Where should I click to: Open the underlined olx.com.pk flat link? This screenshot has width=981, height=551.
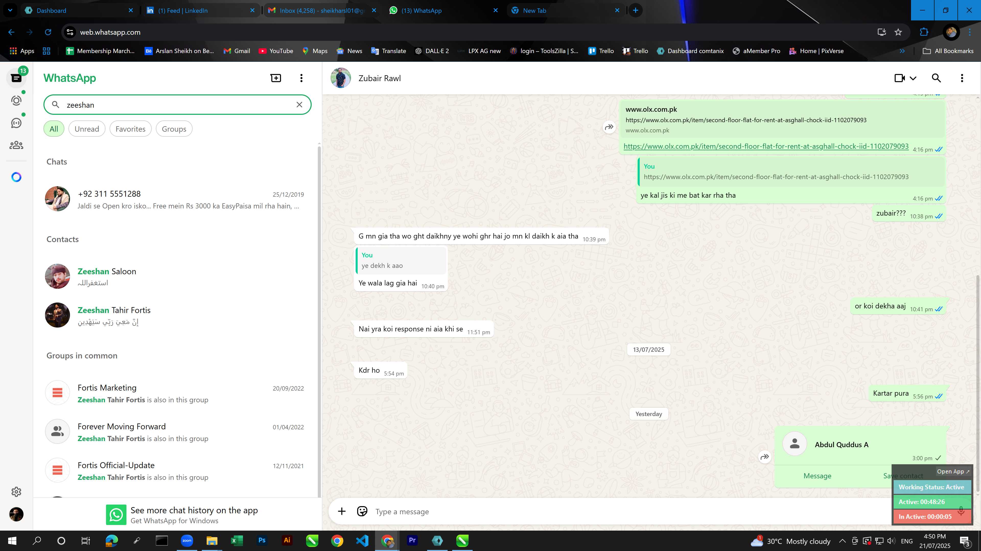[766, 146]
